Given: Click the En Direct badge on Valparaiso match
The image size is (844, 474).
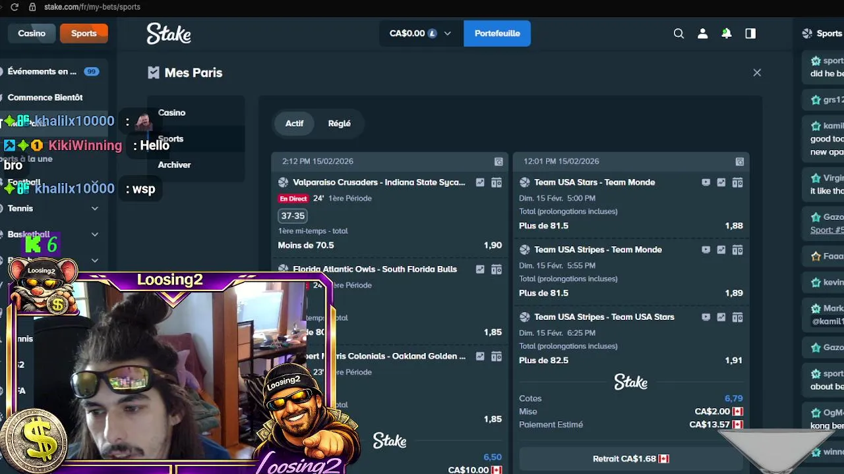Looking at the screenshot, I should pos(293,198).
